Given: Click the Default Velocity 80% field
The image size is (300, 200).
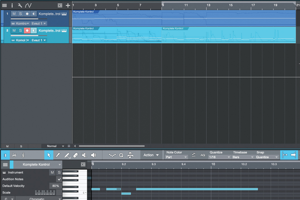Looking at the screenshot, I should 56,186.
